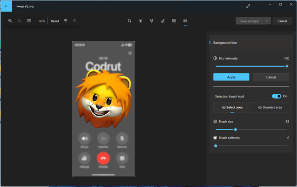Fit image to actual size icon

point(29,21)
